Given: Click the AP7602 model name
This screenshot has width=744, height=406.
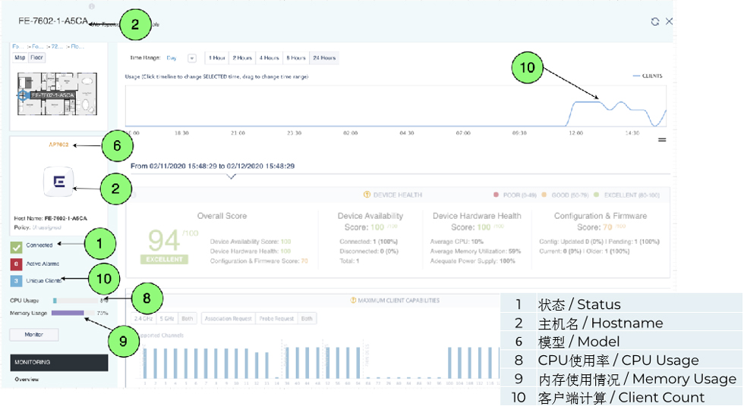Looking at the screenshot, I should click(x=59, y=145).
